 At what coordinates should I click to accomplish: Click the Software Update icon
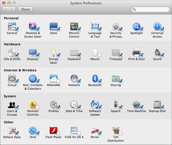point(95,105)
